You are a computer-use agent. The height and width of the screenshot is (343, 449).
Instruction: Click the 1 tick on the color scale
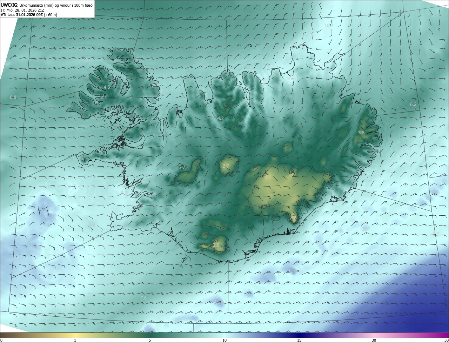[75, 340]
